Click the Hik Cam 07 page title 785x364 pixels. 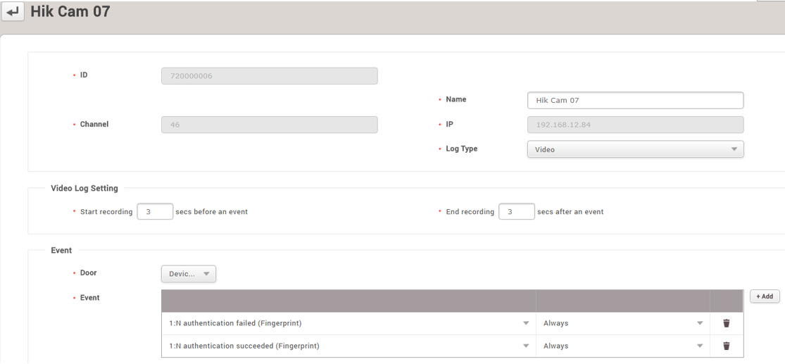tap(70, 11)
